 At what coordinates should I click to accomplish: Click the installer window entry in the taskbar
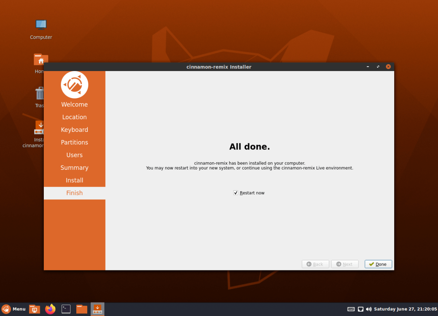point(97,309)
